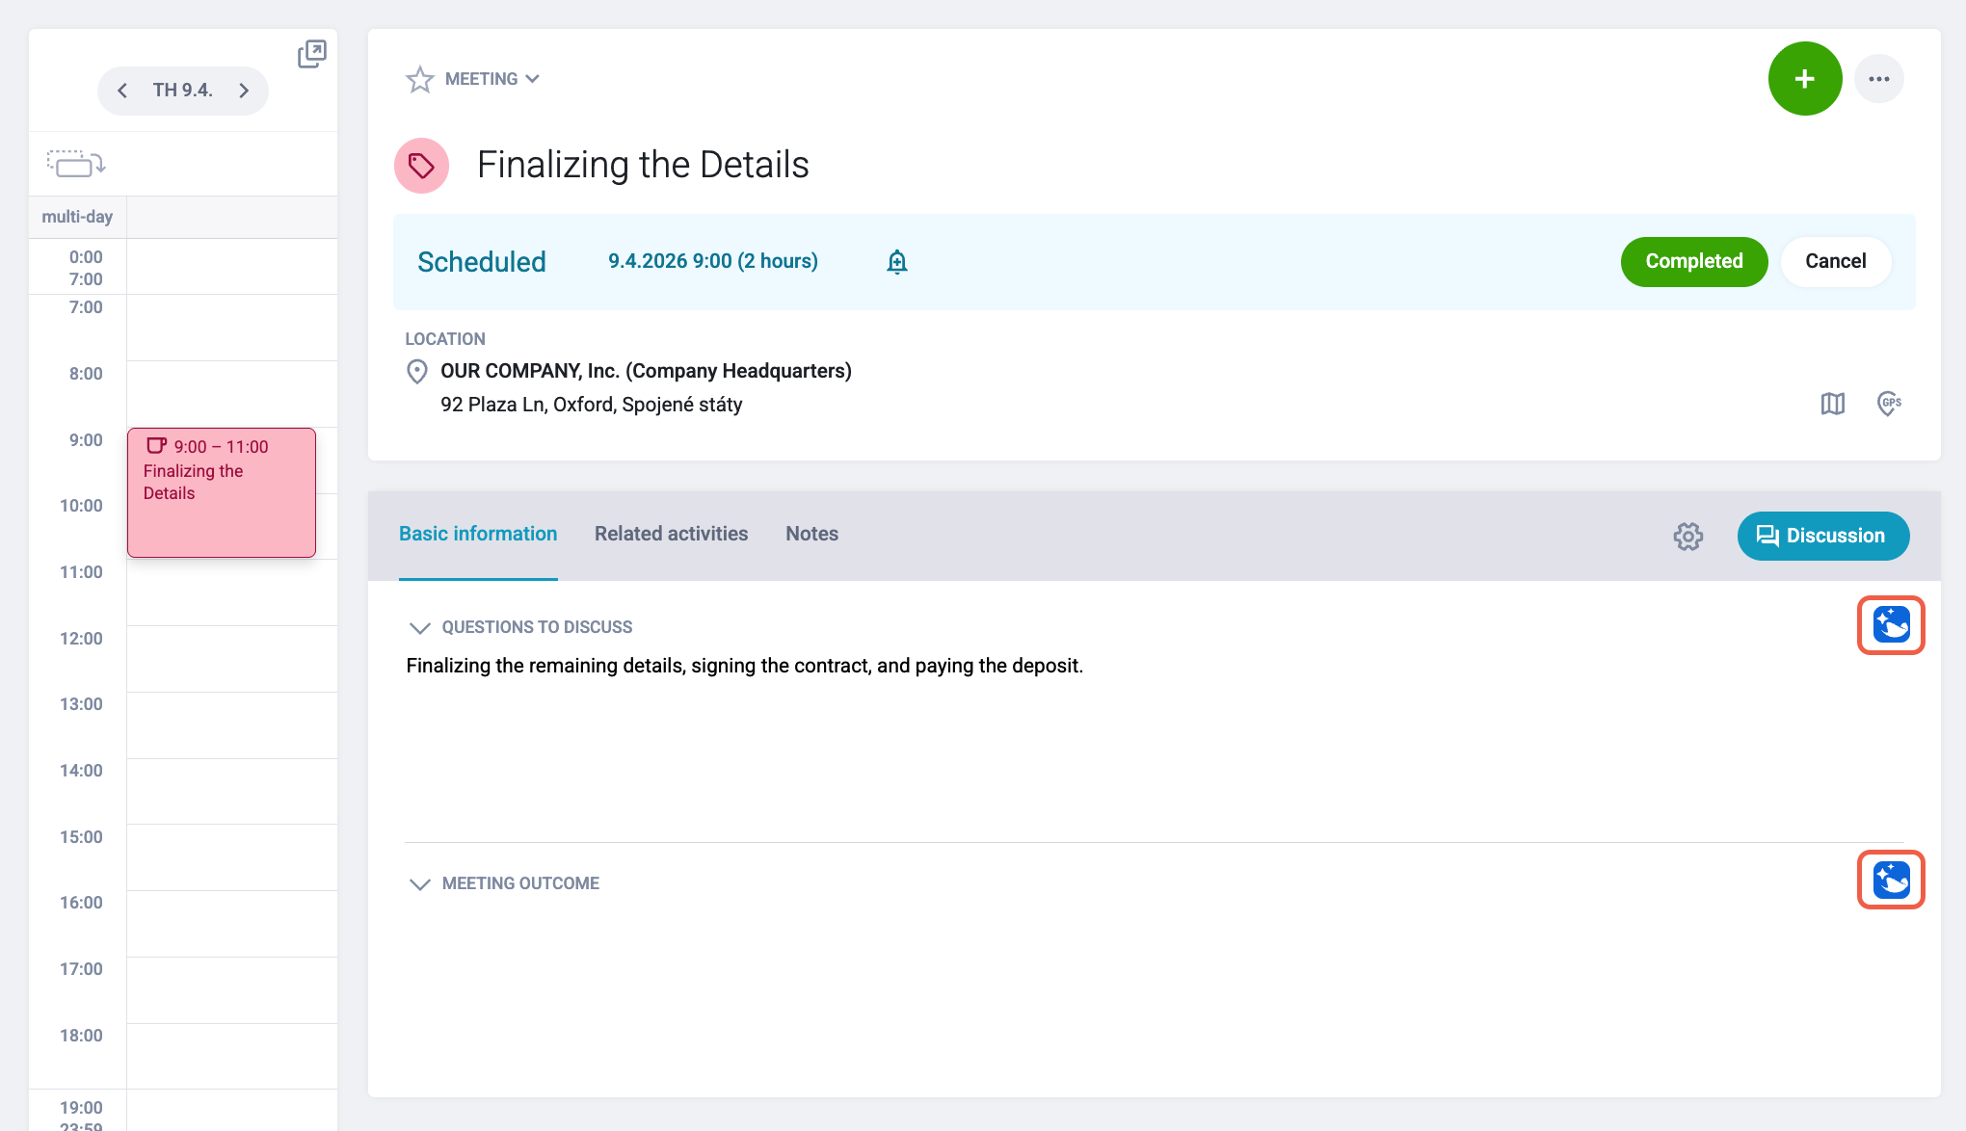Image resolution: width=1966 pixels, height=1131 pixels.
Task: Click the LOCATION heading
Action: point(445,339)
